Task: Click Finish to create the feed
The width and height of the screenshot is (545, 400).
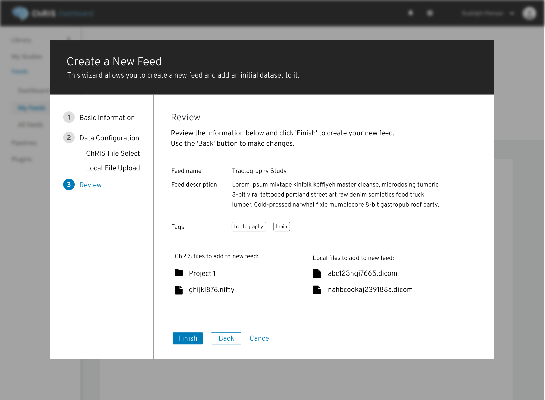Action: (187, 338)
